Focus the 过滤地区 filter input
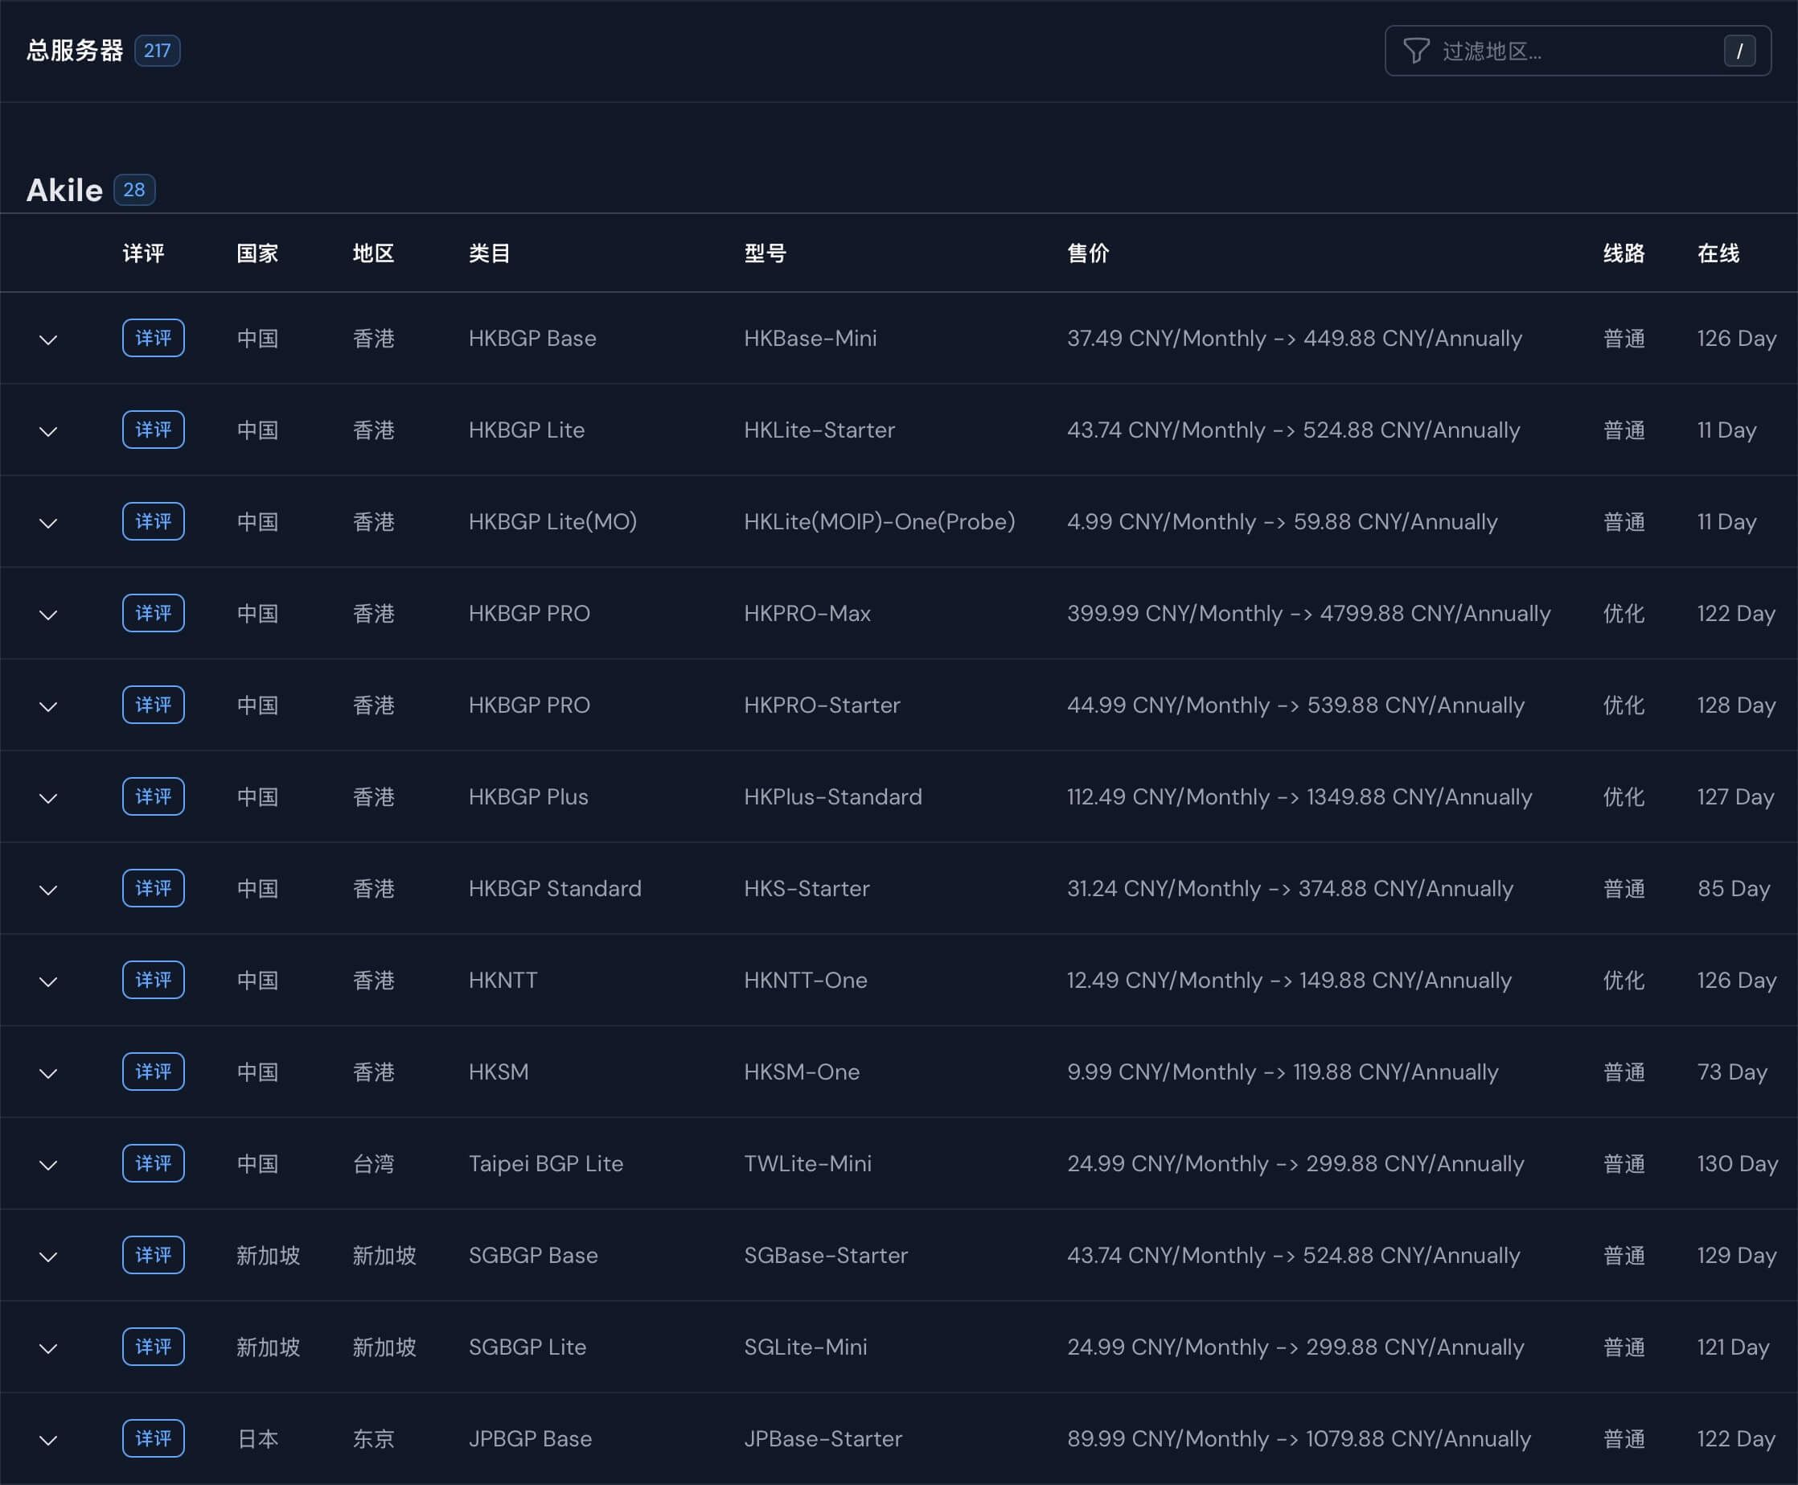This screenshot has height=1485, width=1798. 1578,51
